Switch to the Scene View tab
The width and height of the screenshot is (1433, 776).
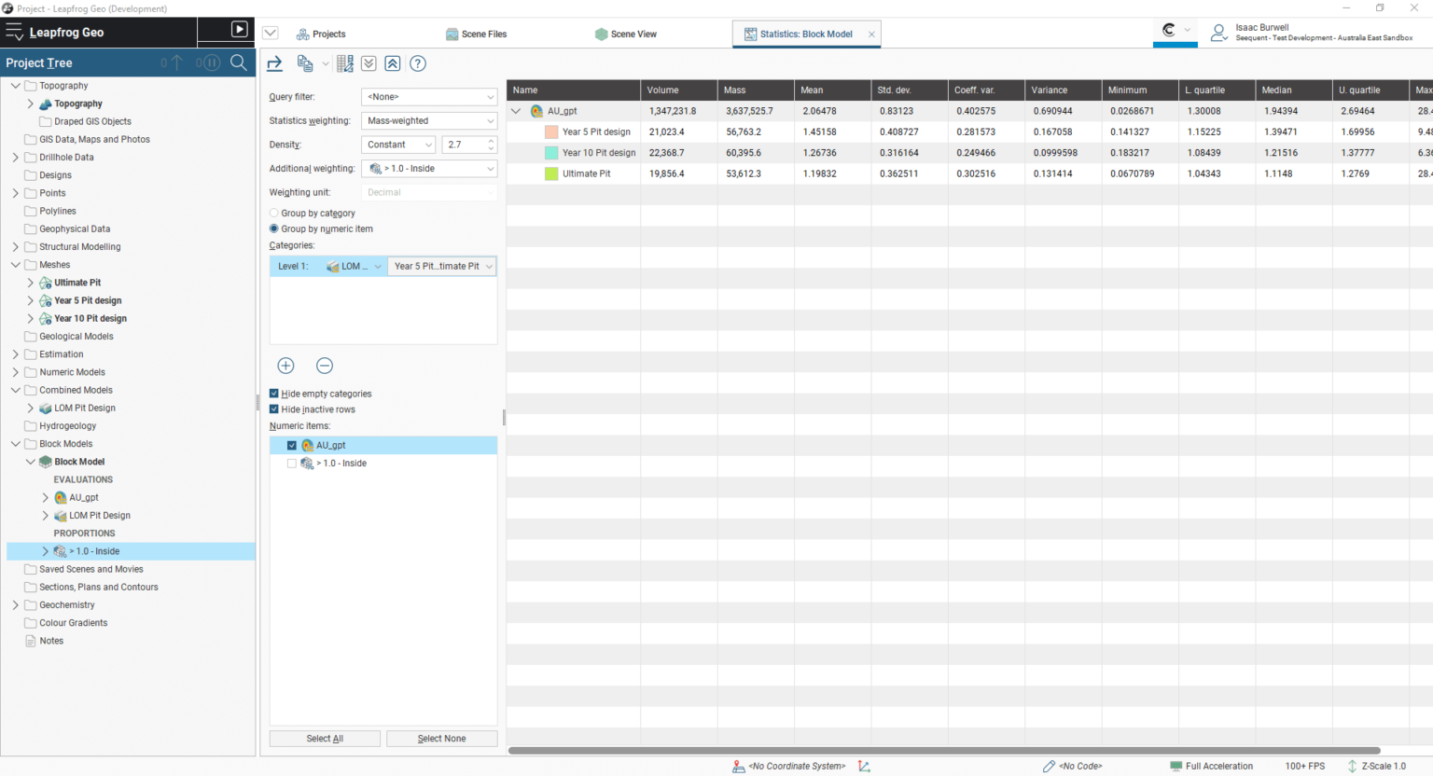click(x=626, y=34)
